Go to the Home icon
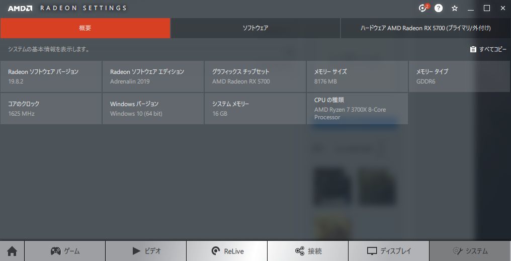Viewport: 511px width, 261px height. (x=12, y=251)
